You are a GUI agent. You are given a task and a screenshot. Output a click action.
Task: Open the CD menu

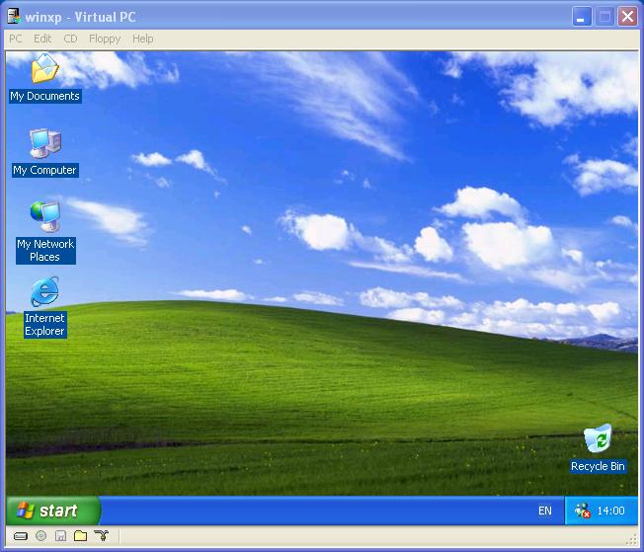[70, 39]
